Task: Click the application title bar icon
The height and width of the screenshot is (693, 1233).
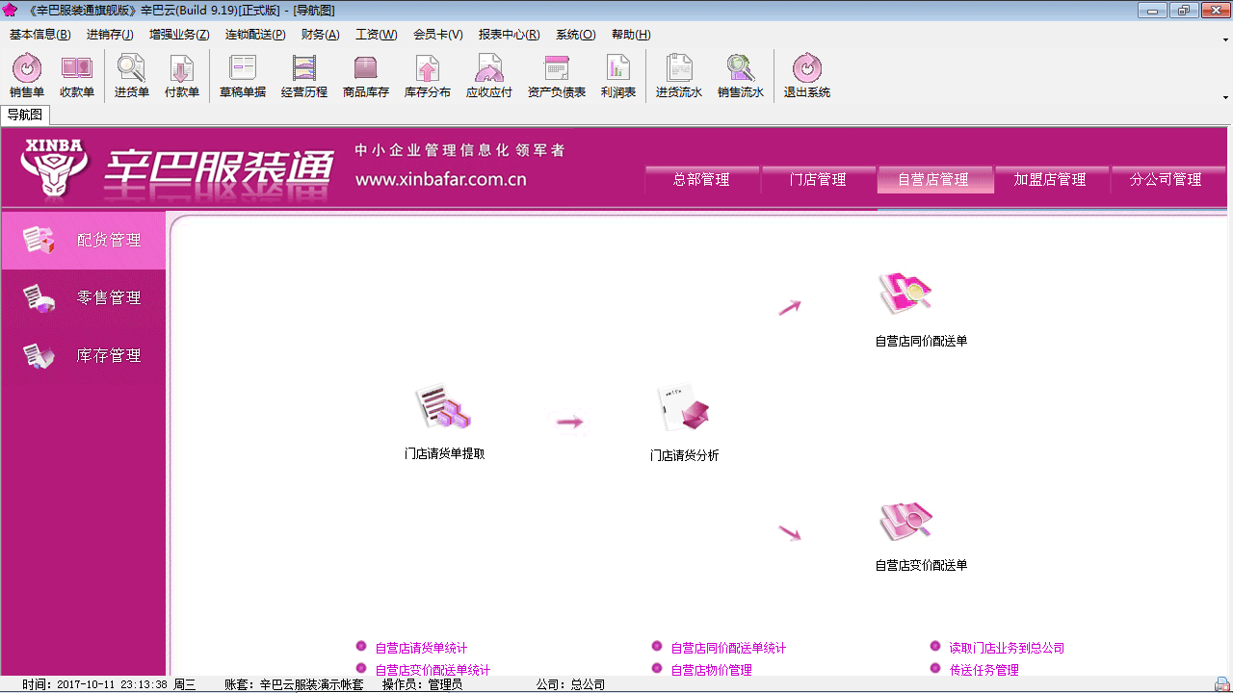Action: 10,10
